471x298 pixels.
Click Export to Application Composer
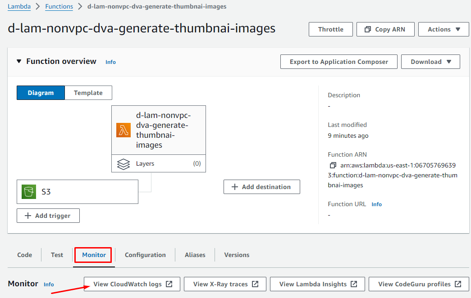point(338,62)
